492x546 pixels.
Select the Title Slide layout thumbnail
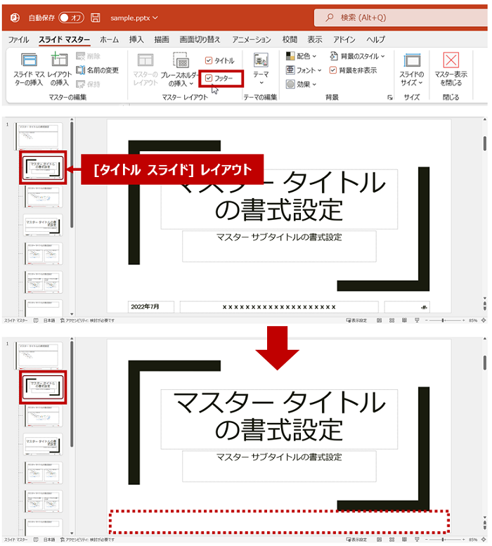43,168
